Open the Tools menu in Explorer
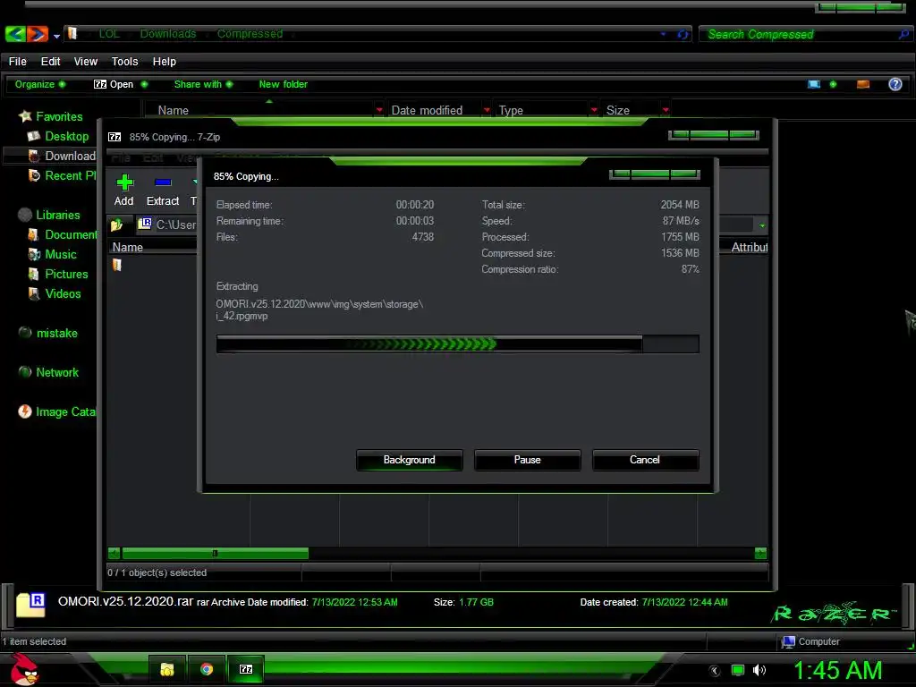Image resolution: width=916 pixels, height=687 pixels. coord(124,62)
